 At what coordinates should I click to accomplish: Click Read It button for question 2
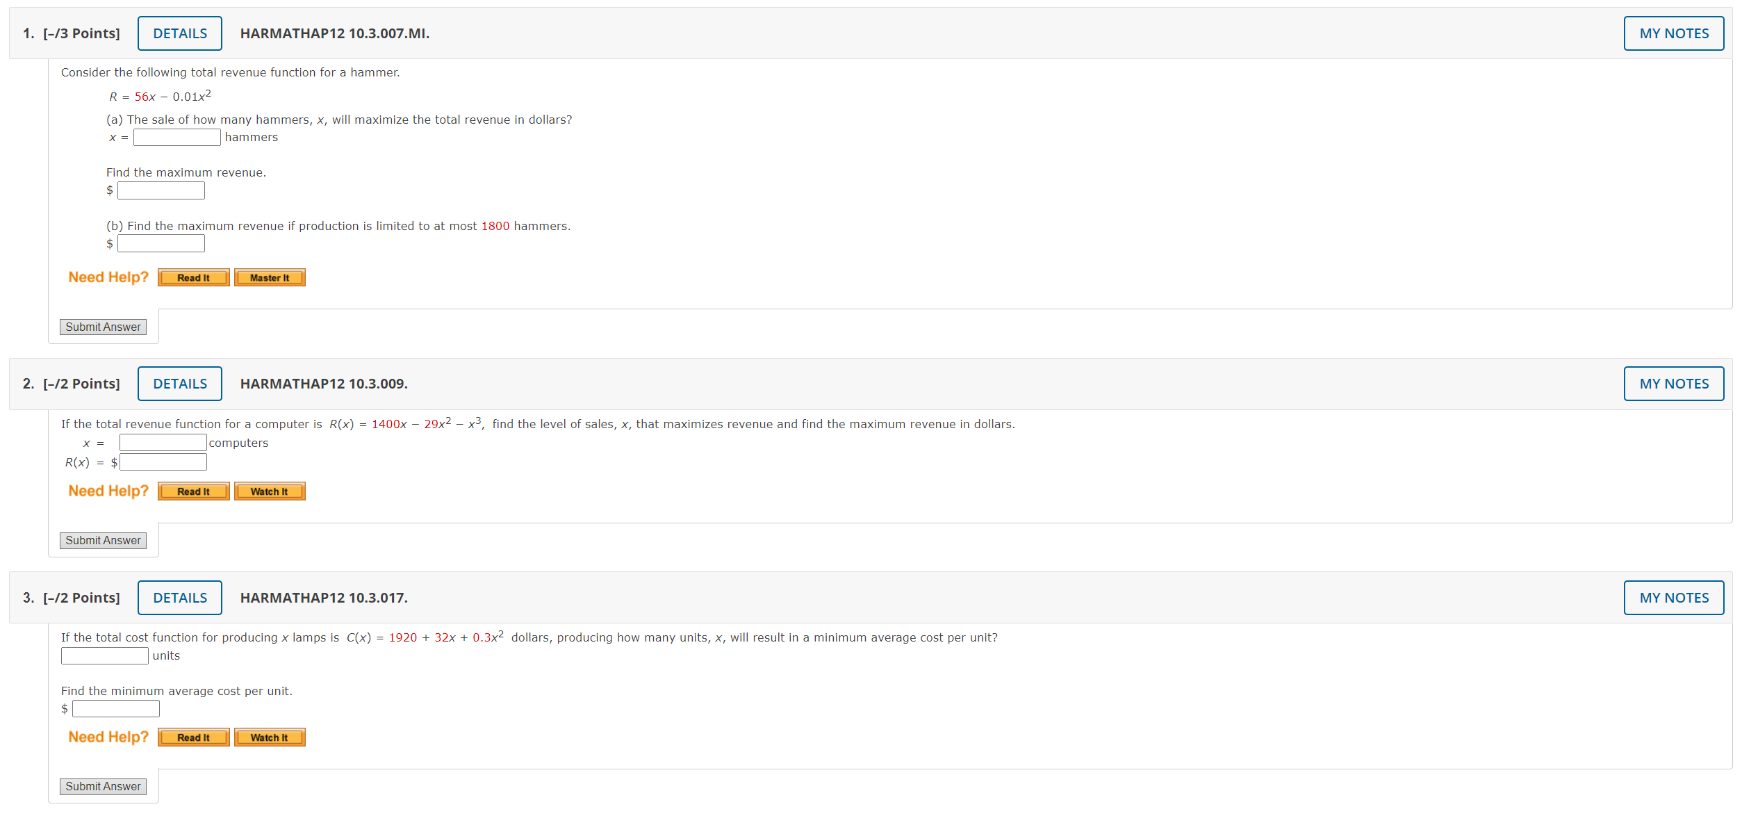click(x=193, y=491)
